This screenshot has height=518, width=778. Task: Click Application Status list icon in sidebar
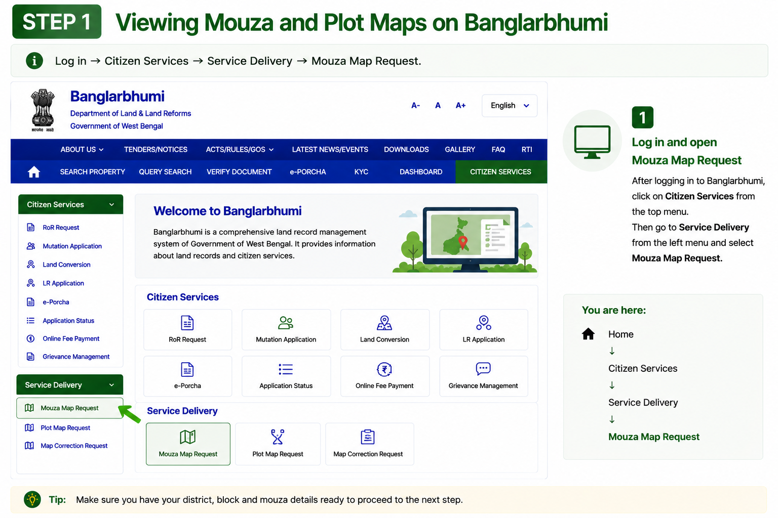tap(31, 321)
